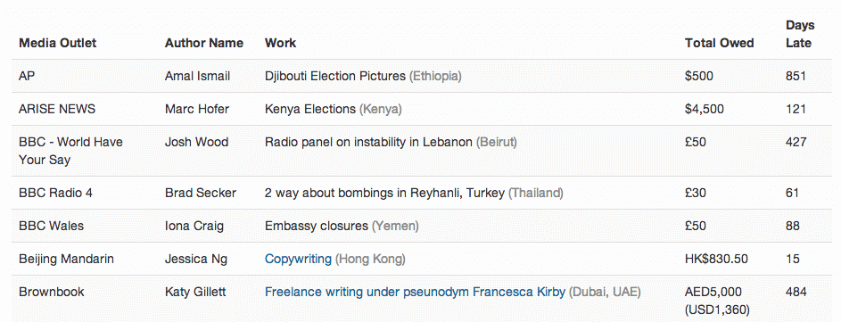Click Radio panel on instability in Lebanon text

368,143
